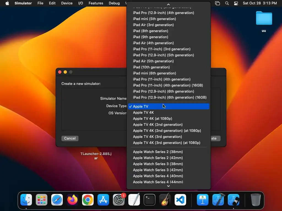Open System Settings with badge in Dock
This screenshot has height=211, width=282.
(x=119, y=200)
